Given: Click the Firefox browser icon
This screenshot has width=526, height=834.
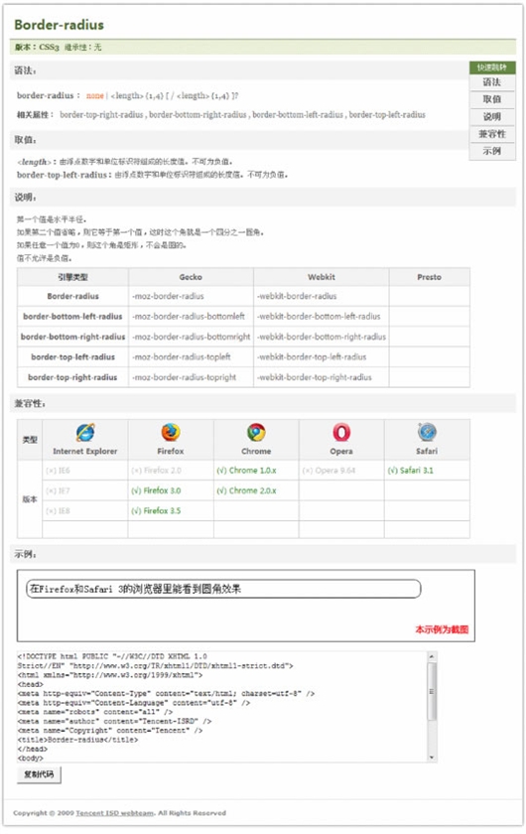Looking at the screenshot, I should pyautogui.click(x=171, y=433).
